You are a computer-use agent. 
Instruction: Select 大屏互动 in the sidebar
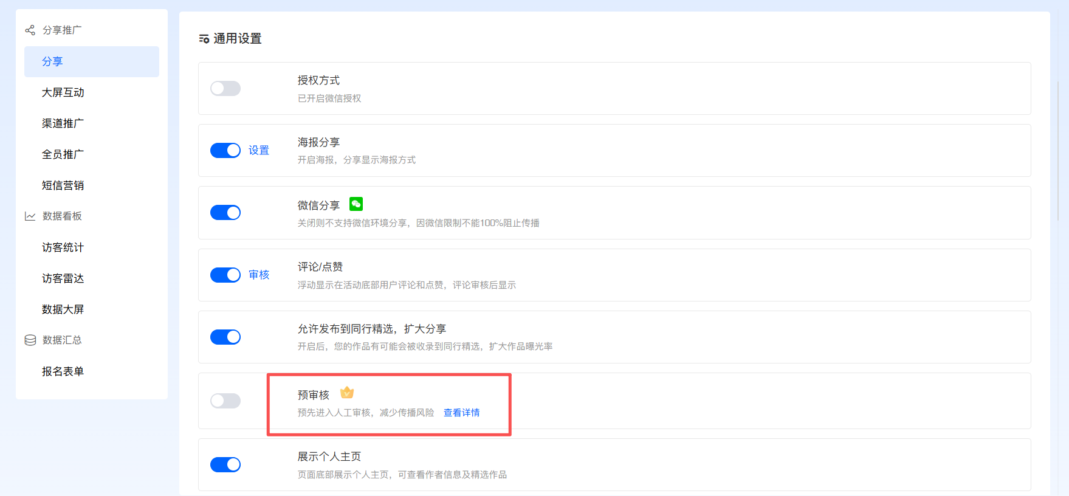[x=63, y=92]
